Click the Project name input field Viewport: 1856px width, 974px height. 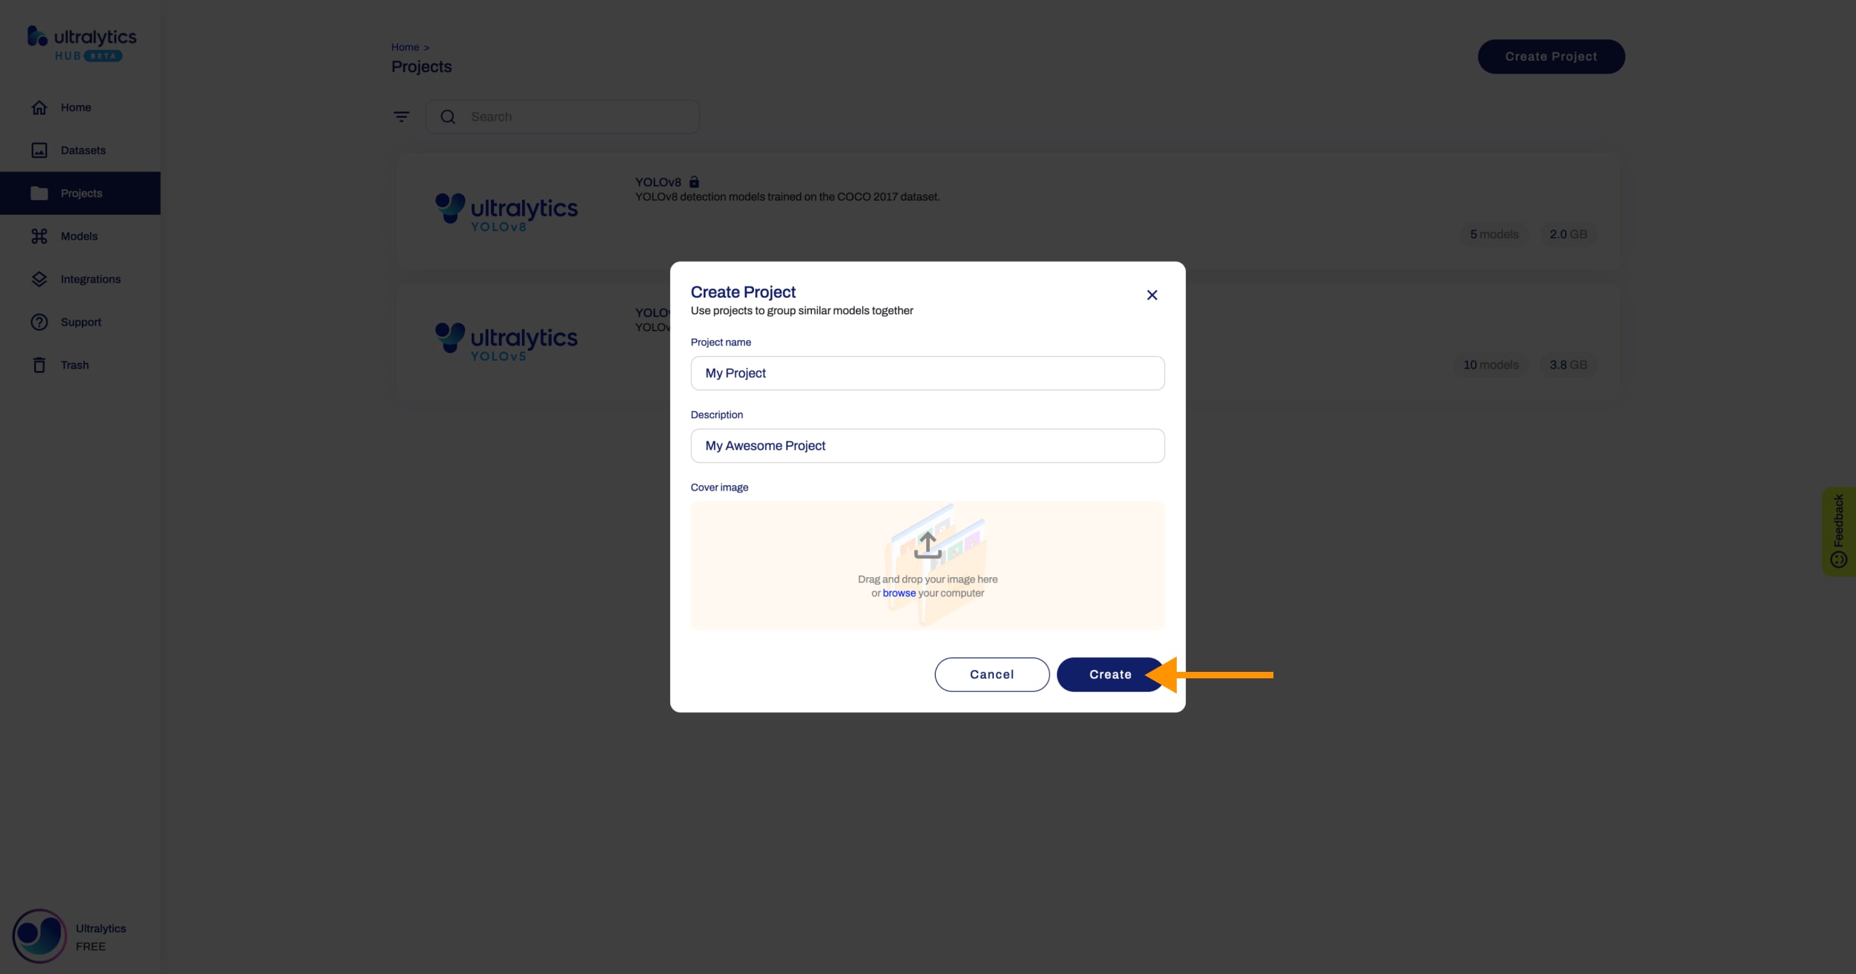pyautogui.click(x=928, y=373)
